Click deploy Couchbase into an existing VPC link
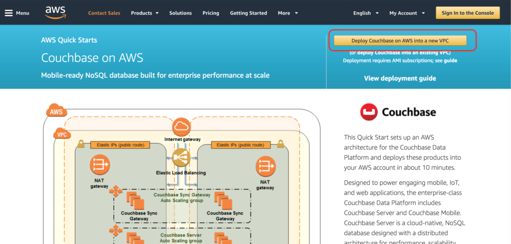The image size is (511, 244). tap(404, 52)
